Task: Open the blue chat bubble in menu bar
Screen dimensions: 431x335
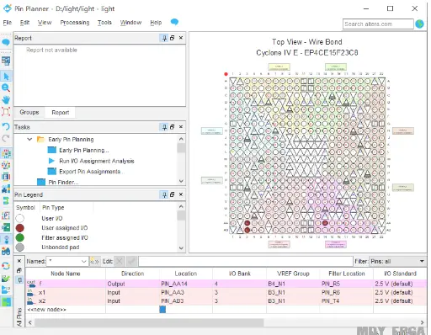Action: [174, 22]
